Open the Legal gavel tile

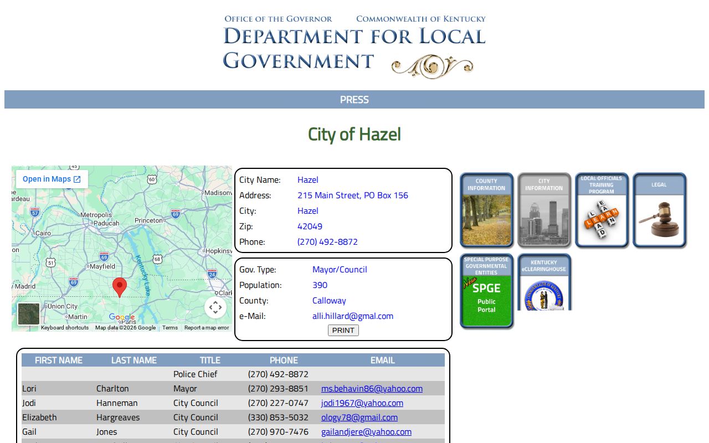click(x=659, y=210)
